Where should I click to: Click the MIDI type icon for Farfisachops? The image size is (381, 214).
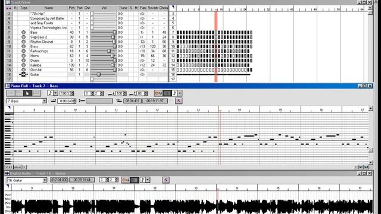23,51
